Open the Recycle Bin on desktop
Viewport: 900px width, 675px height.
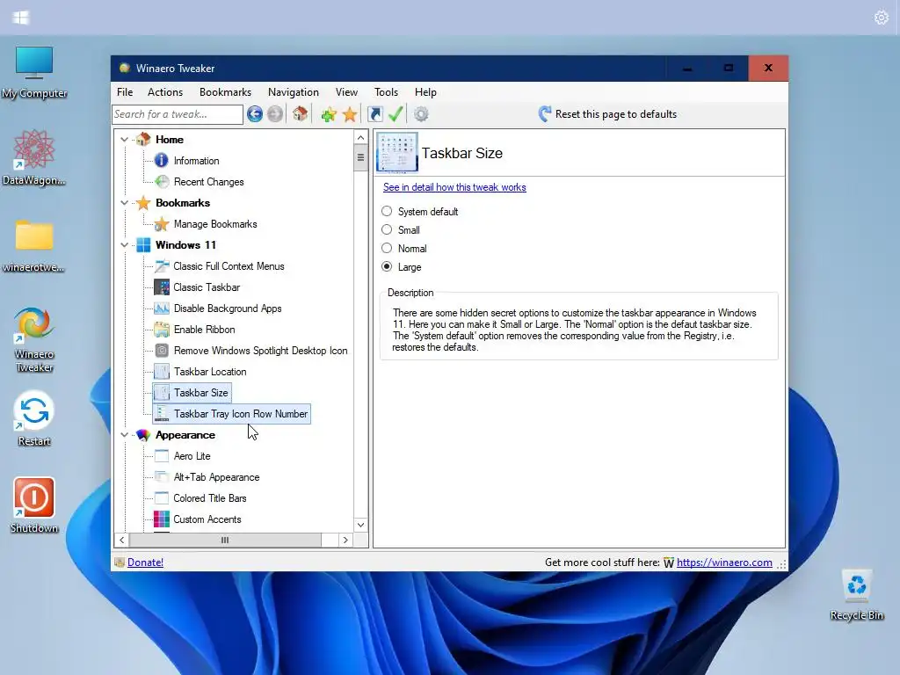point(856,594)
